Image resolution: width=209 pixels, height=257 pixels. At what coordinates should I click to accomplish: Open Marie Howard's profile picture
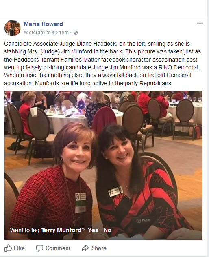tap(13, 28)
